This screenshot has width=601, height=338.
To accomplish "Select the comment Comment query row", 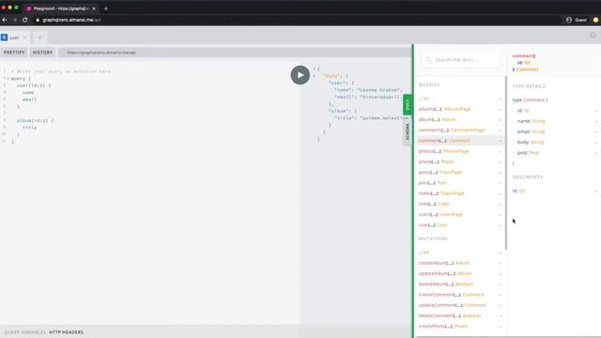I will click(460, 141).
